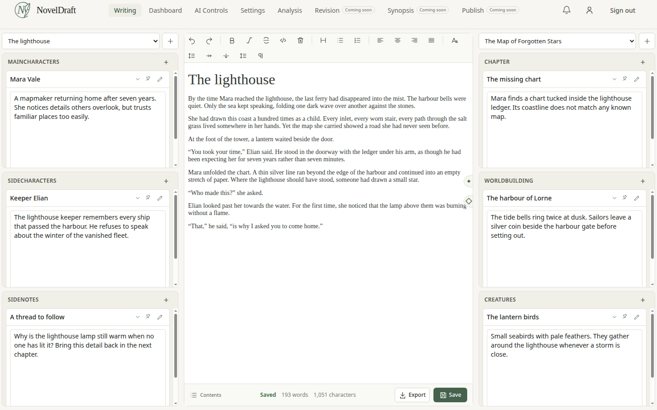Click the paragraph mark (pilcrow) icon

261,56
